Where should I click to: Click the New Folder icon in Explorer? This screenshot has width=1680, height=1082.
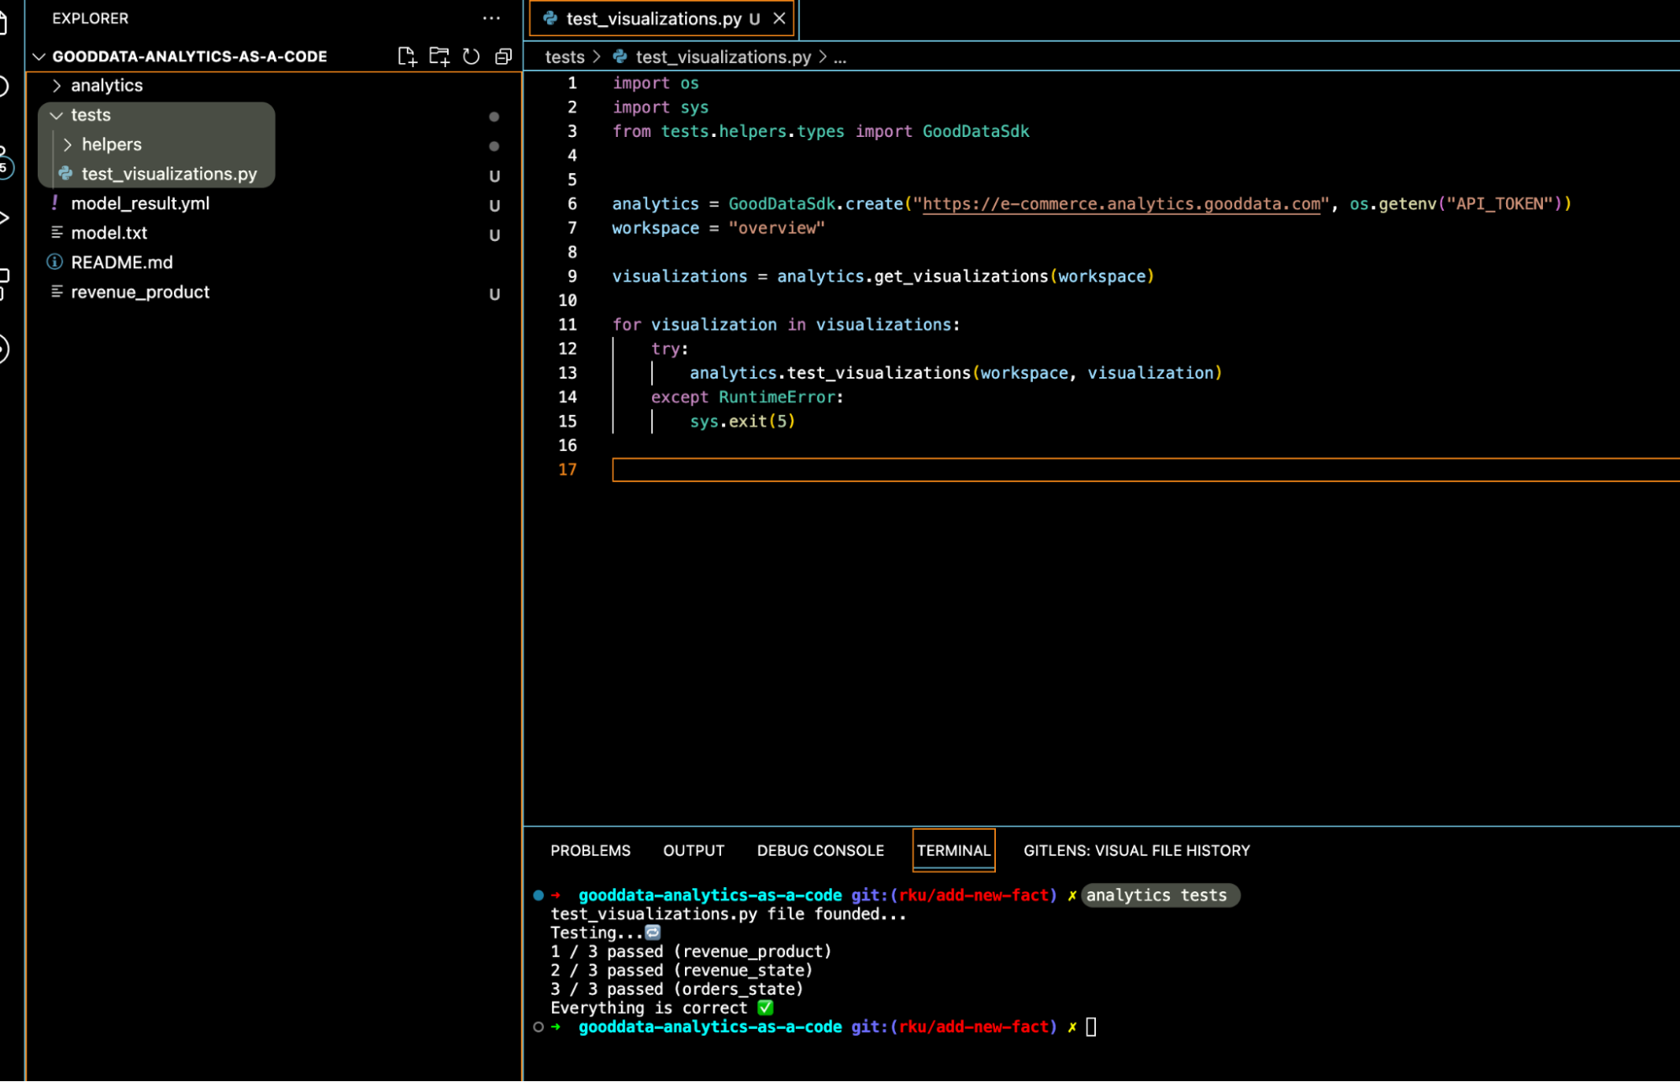point(439,56)
